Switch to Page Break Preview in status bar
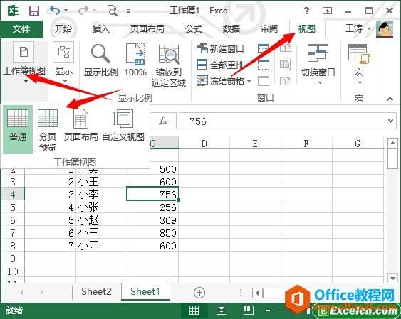This screenshot has height=319, width=401. [248, 310]
